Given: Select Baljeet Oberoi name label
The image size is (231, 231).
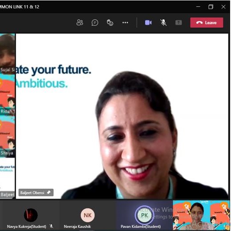Looking at the screenshot, I should coord(32,193).
